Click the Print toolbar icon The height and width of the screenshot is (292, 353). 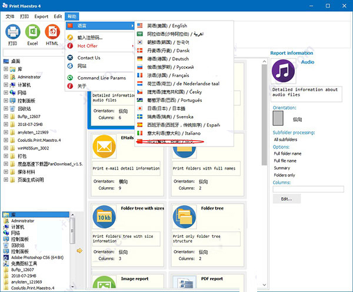(x=13, y=32)
